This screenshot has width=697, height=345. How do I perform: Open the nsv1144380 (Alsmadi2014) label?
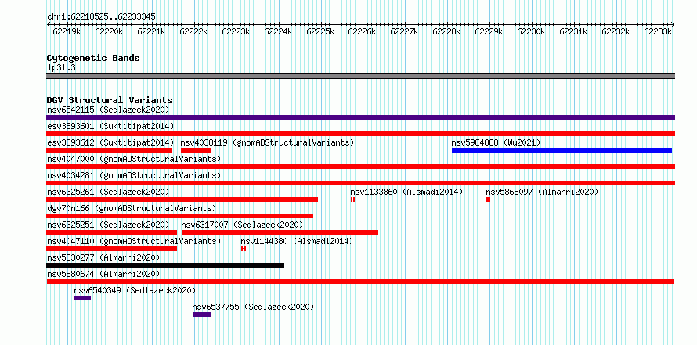[x=297, y=241]
